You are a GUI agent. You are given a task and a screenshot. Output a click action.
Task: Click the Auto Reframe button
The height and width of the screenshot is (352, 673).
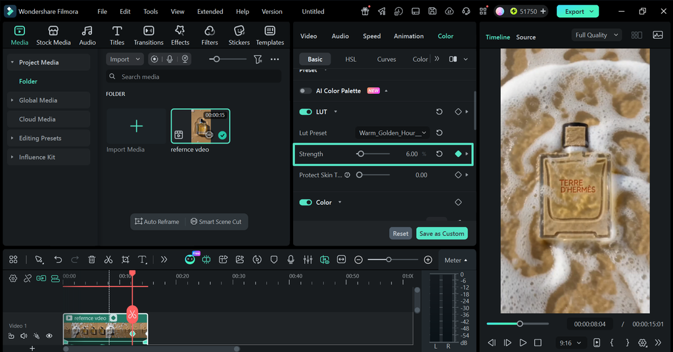(x=157, y=222)
